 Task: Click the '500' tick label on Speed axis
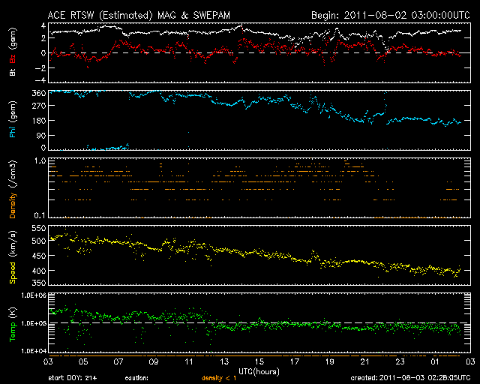pyautogui.click(x=39, y=241)
